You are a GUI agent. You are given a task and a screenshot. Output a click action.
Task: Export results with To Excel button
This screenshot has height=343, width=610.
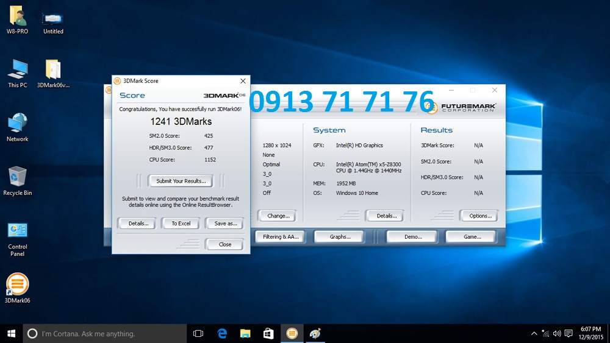click(x=181, y=224)
